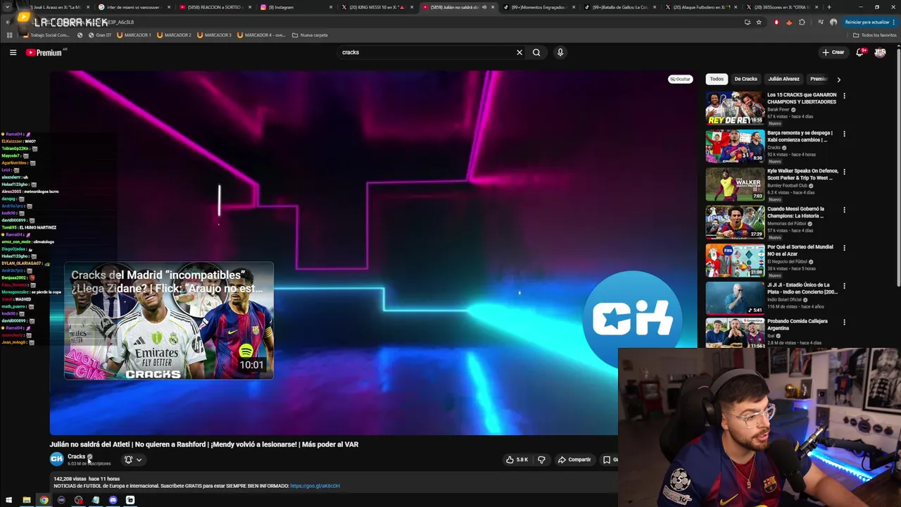Viewport: 901px width, 507px height.
Task: Start voice search with the microphone icon
Action: pyautogui.click(x=560, y=52)
